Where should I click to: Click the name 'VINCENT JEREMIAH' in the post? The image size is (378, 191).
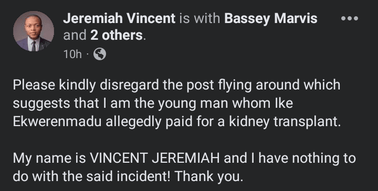pyautogui.click(x=154, y=159)
